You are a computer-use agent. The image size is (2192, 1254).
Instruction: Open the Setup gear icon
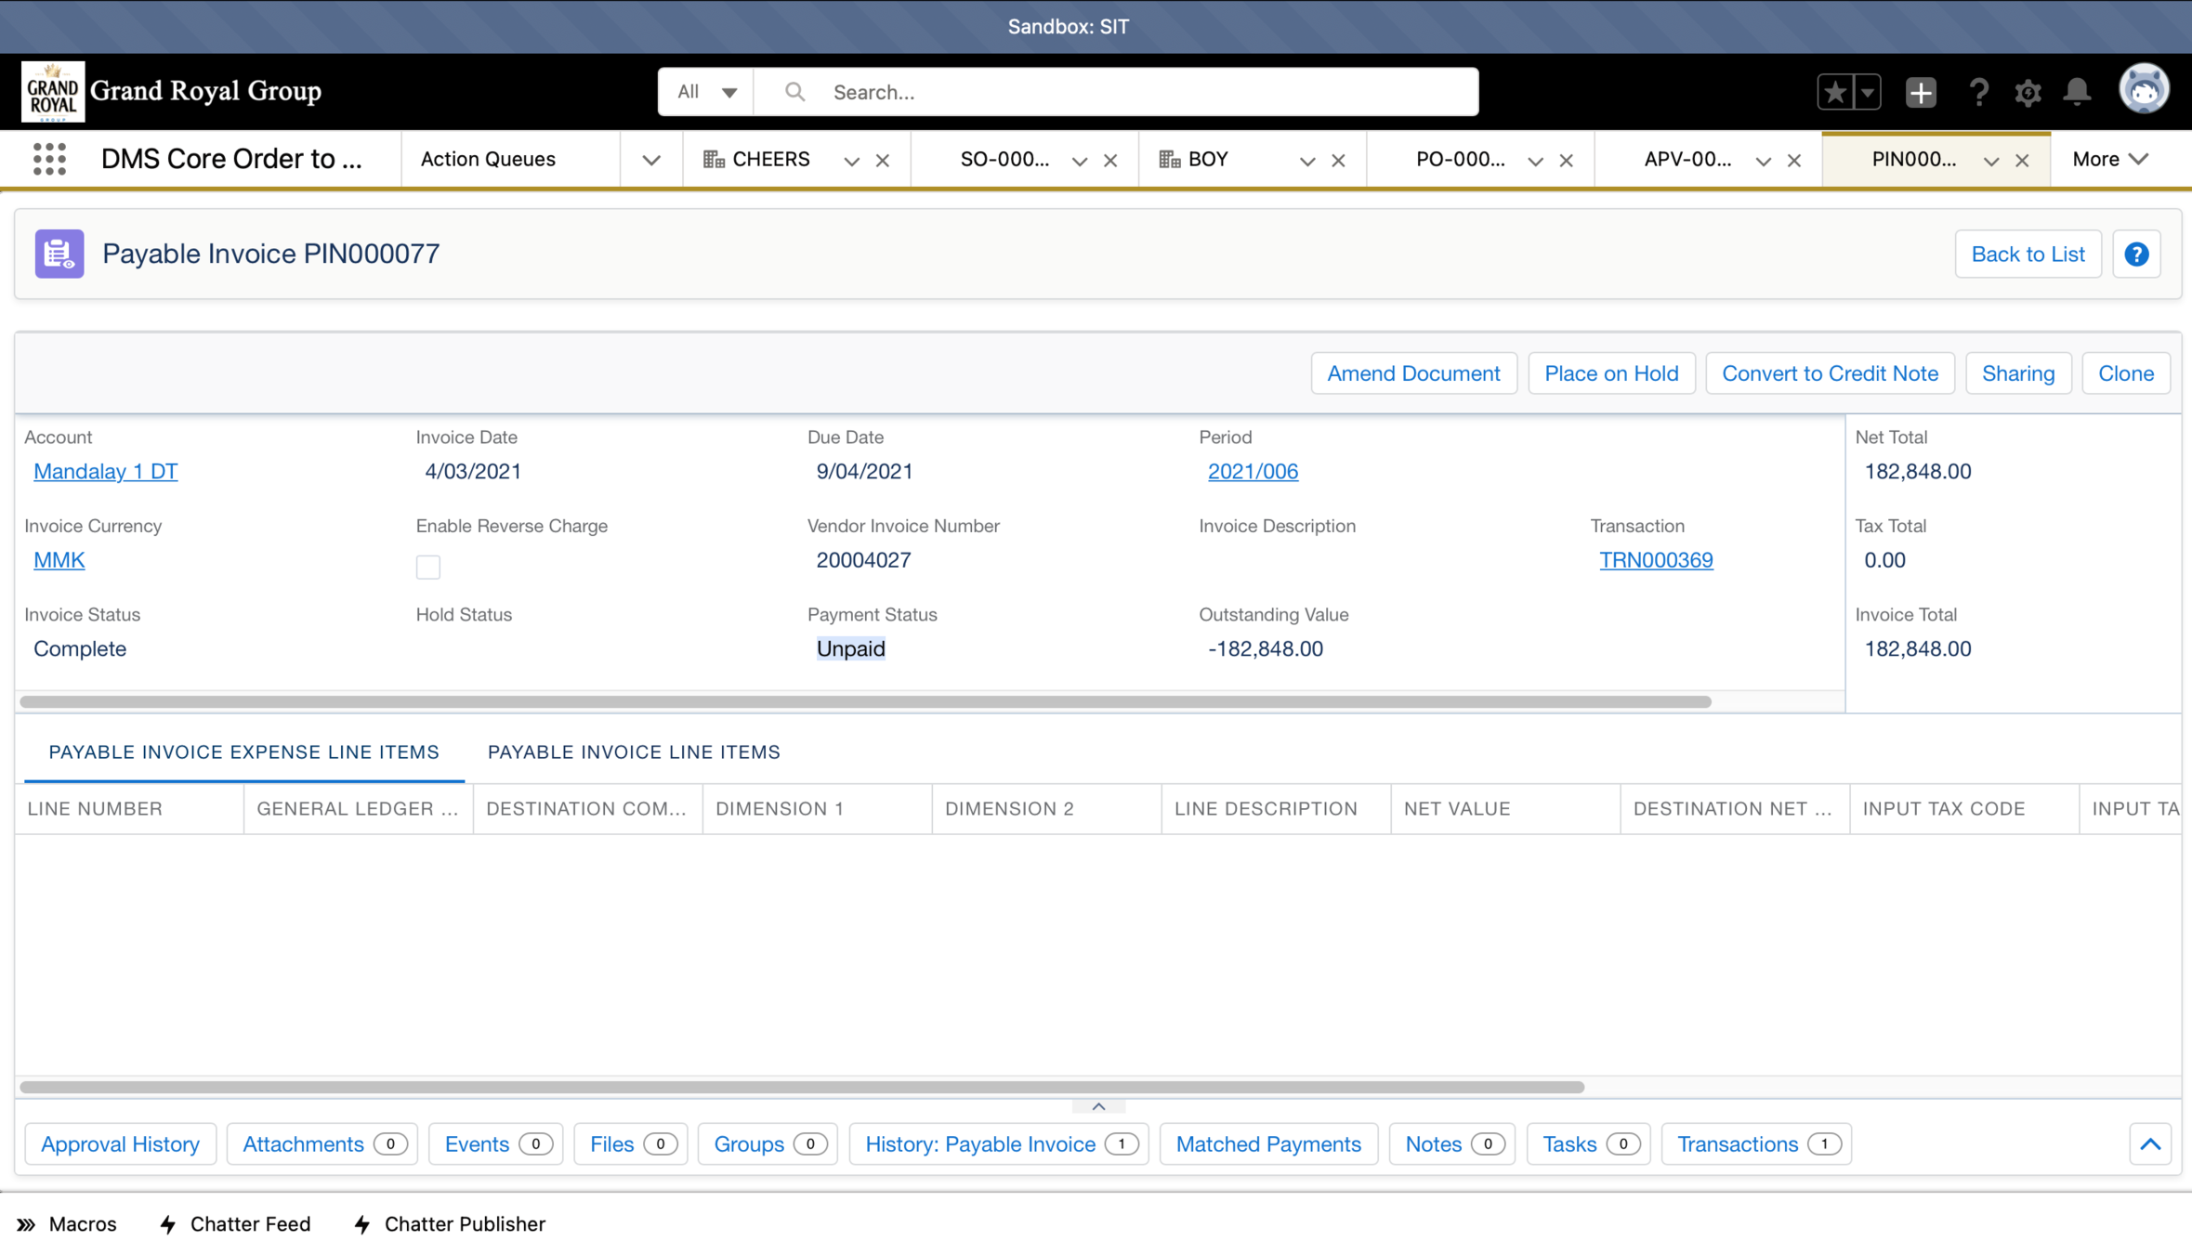(2028, 92)
